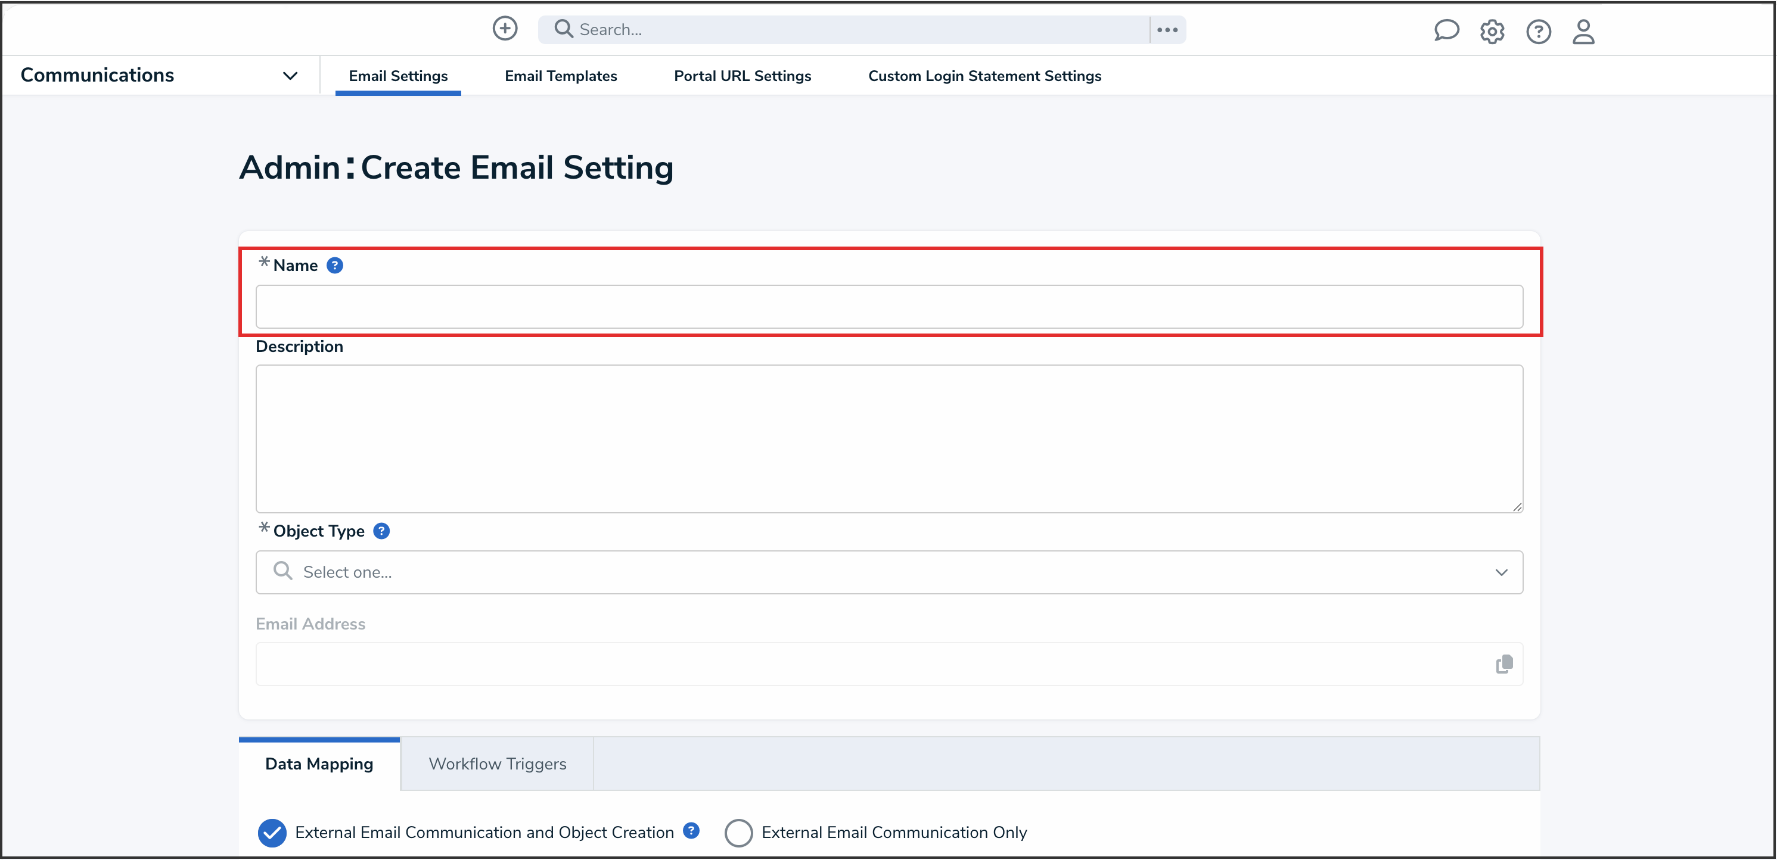Switch to Workflow Triggers tab
The height and width of the screenshot is (860, 1777).
click(496, 764)
